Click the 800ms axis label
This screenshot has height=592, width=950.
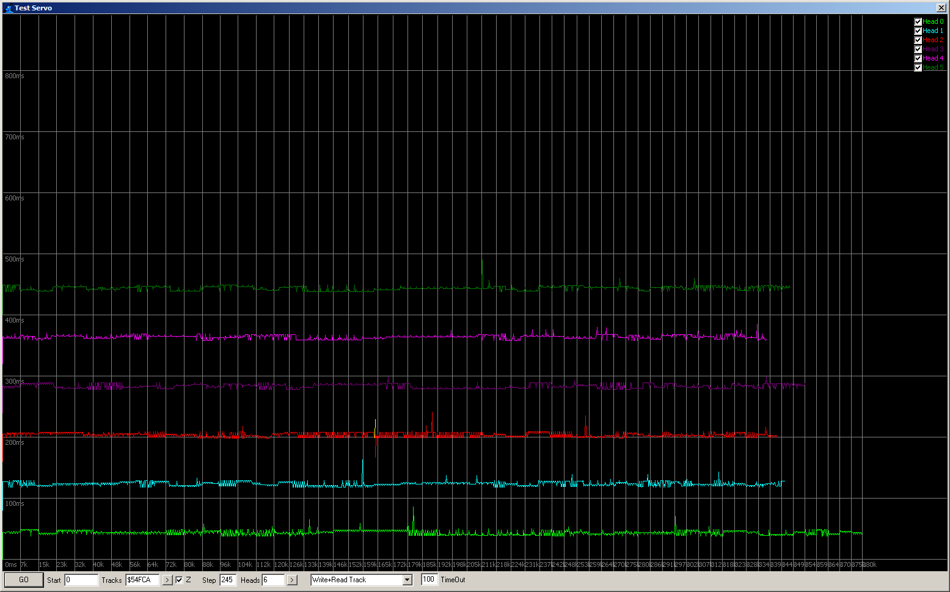point(15,76)
